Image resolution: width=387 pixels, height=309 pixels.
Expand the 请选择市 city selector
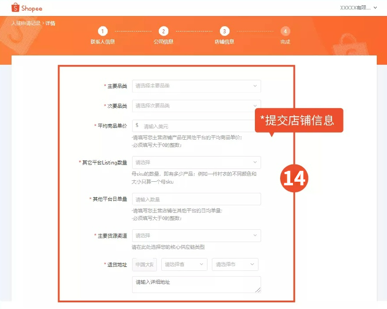(x=235, y=264)
